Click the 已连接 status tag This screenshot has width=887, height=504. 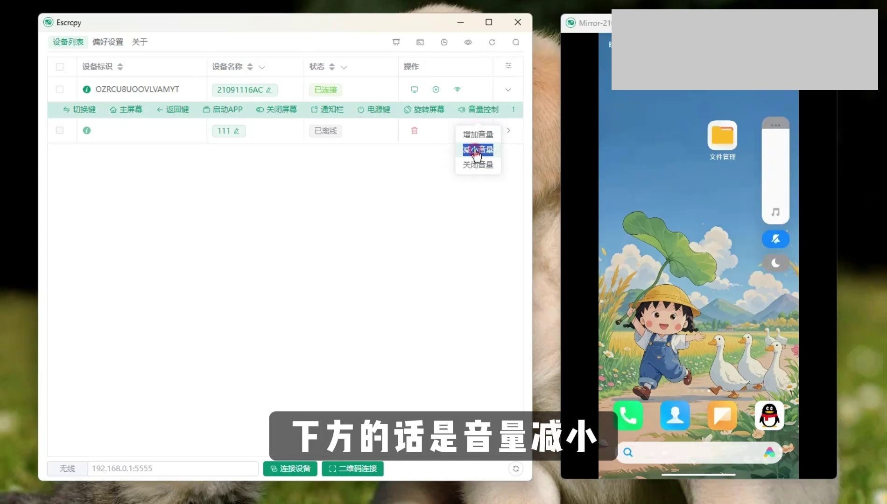pos(325,90)
